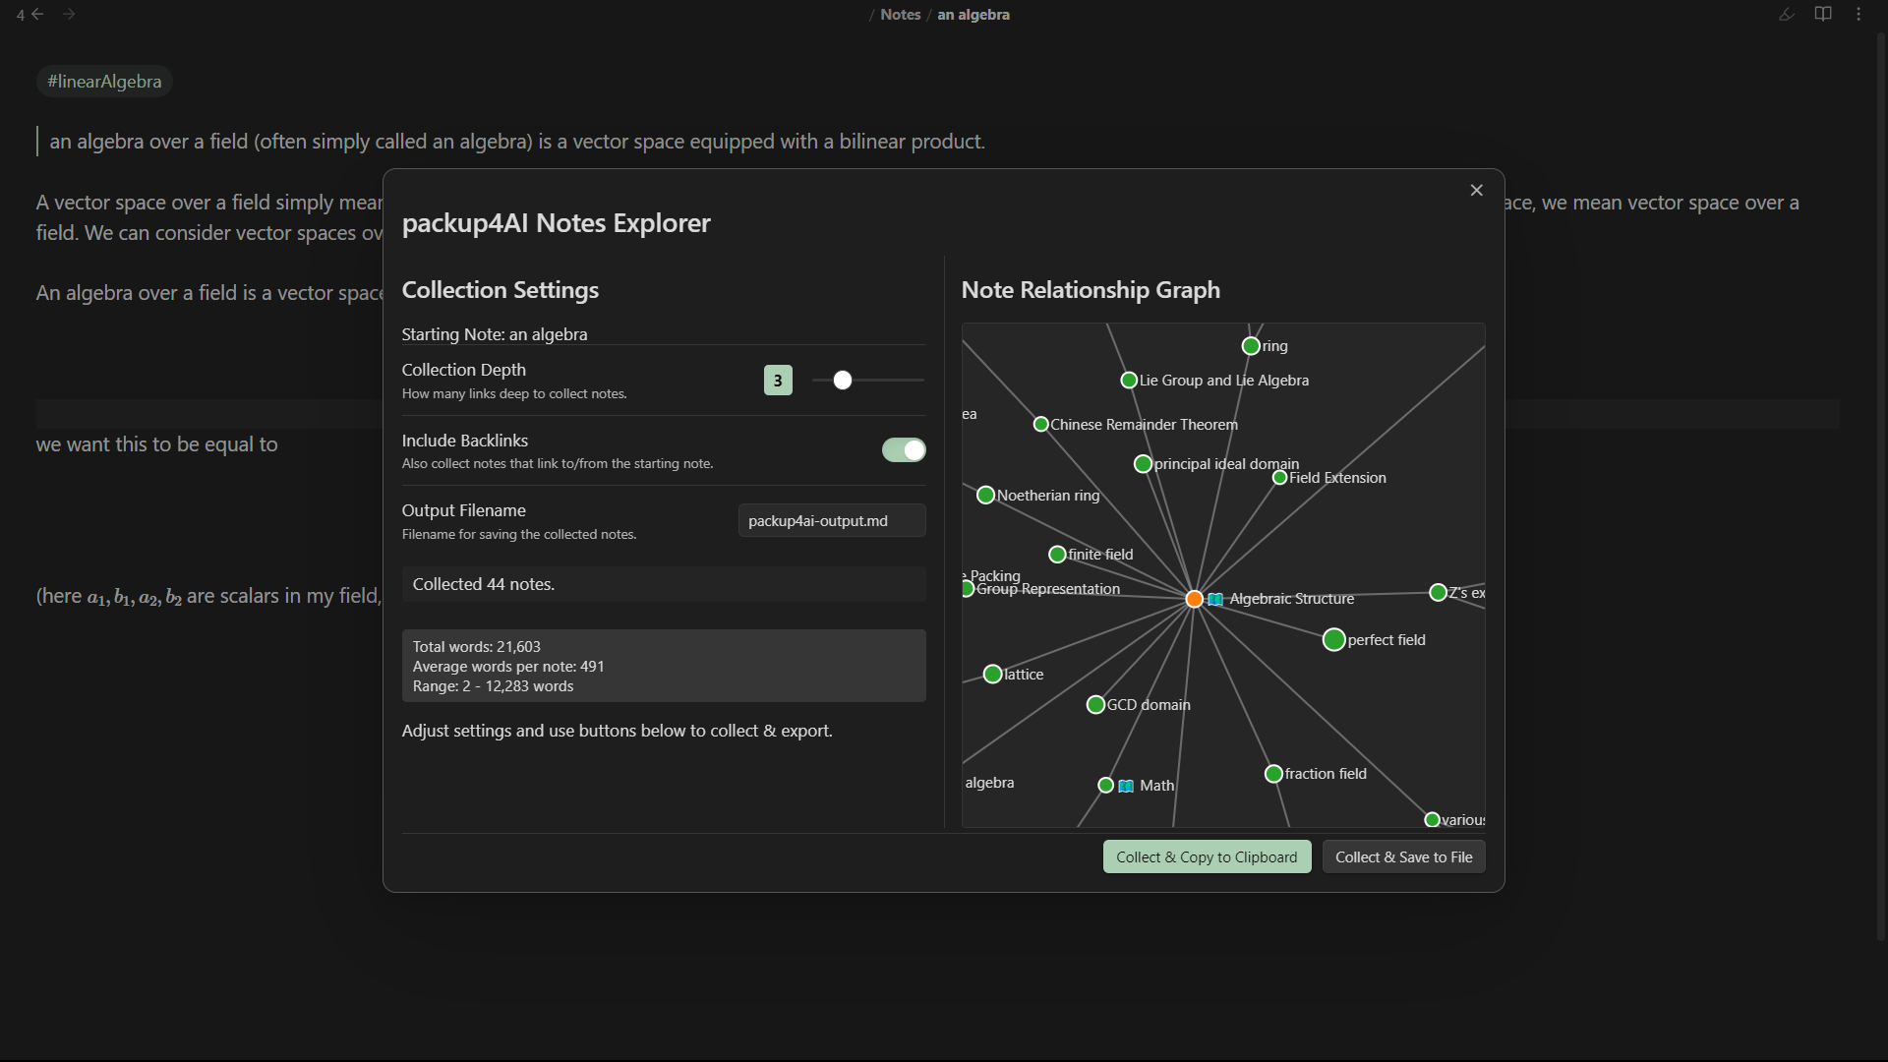
Task: Click the highlighter icon in top bar
Action: (x=1787, y=15)
